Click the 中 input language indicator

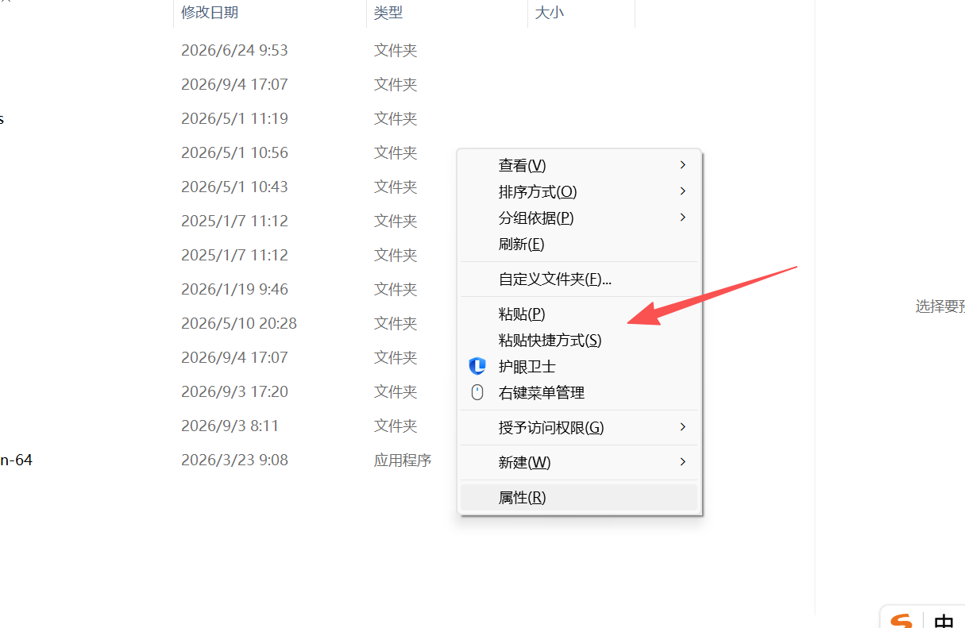pos(944,621)
